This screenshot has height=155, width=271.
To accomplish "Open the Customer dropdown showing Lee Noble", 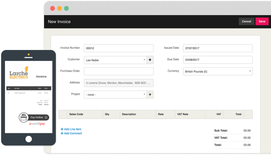I will pos(115,60).
